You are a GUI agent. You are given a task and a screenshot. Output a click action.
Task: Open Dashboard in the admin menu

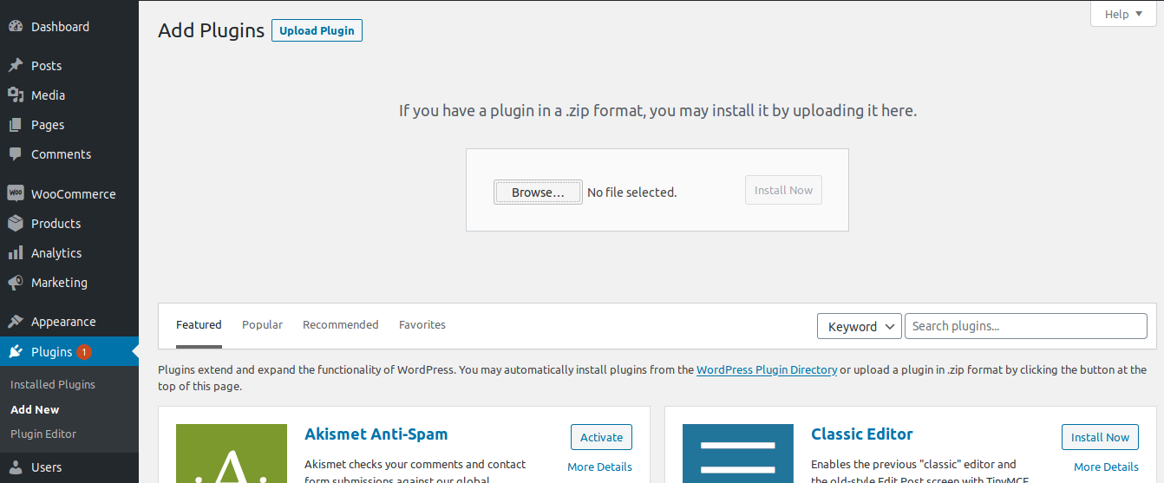pos(69,27)
